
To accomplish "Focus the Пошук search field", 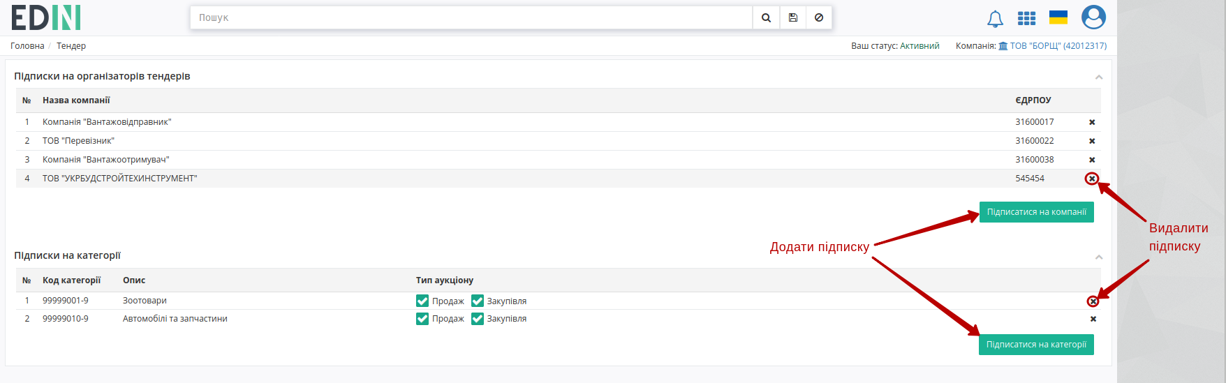I will [471, 17].
